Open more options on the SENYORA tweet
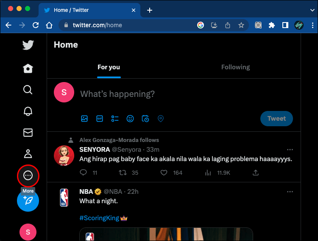 point(290,150)
